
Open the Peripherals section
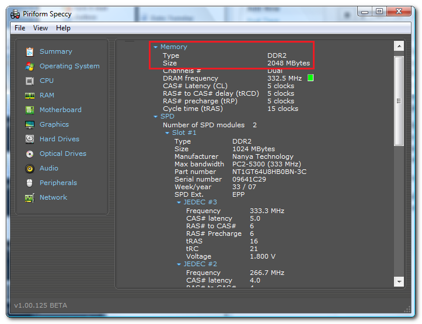pyautogui.click(x=58, y=183)
